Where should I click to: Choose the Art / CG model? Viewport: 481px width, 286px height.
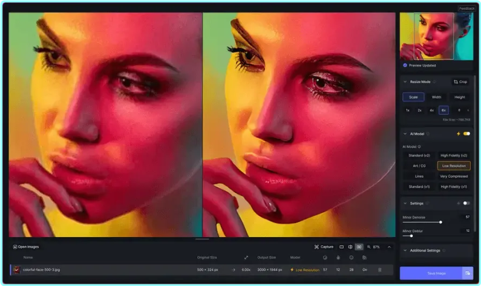(x=419, y=166)
